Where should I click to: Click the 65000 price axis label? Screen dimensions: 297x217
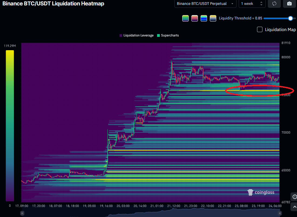pyautogui.click(x=286, y=170)
